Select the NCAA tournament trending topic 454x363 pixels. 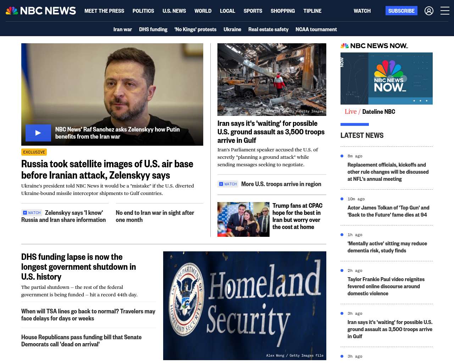(316, 29)
